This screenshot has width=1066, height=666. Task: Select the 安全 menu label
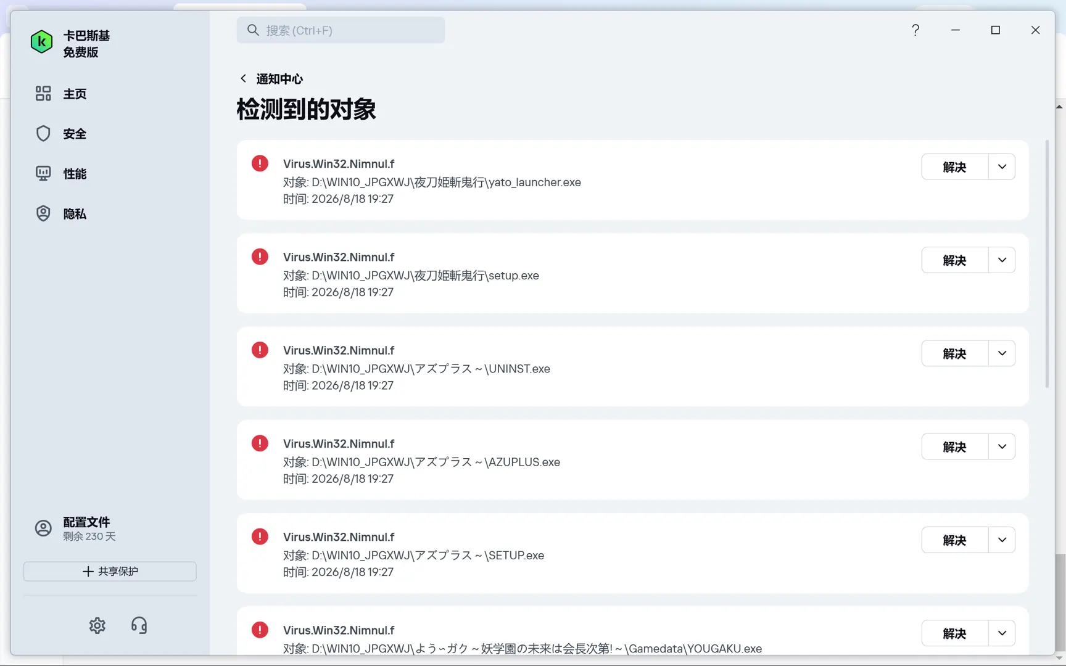(x=75, y=134)
